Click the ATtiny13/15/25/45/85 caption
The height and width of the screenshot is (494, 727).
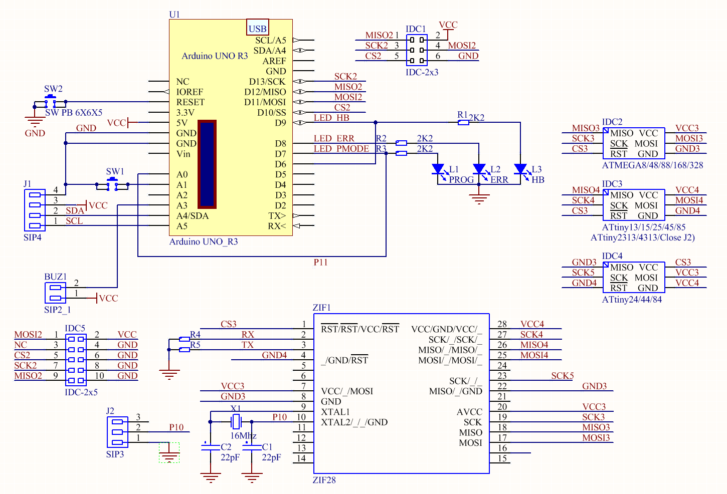[643, 227]
